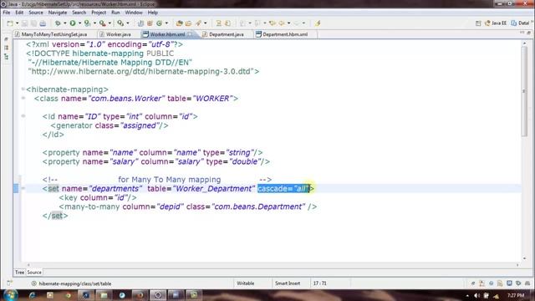The height and width of the screenshot is (301, 535).
Task: Click the bottom hierarchy icon in left sidebar
Action: 6,57
